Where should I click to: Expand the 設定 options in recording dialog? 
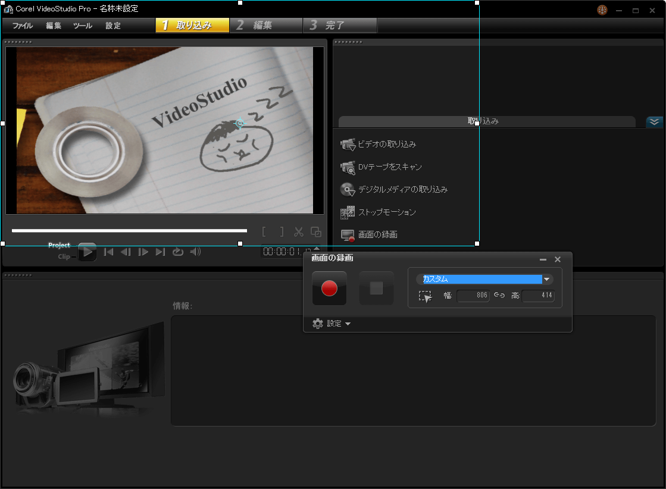pos(339,324)
